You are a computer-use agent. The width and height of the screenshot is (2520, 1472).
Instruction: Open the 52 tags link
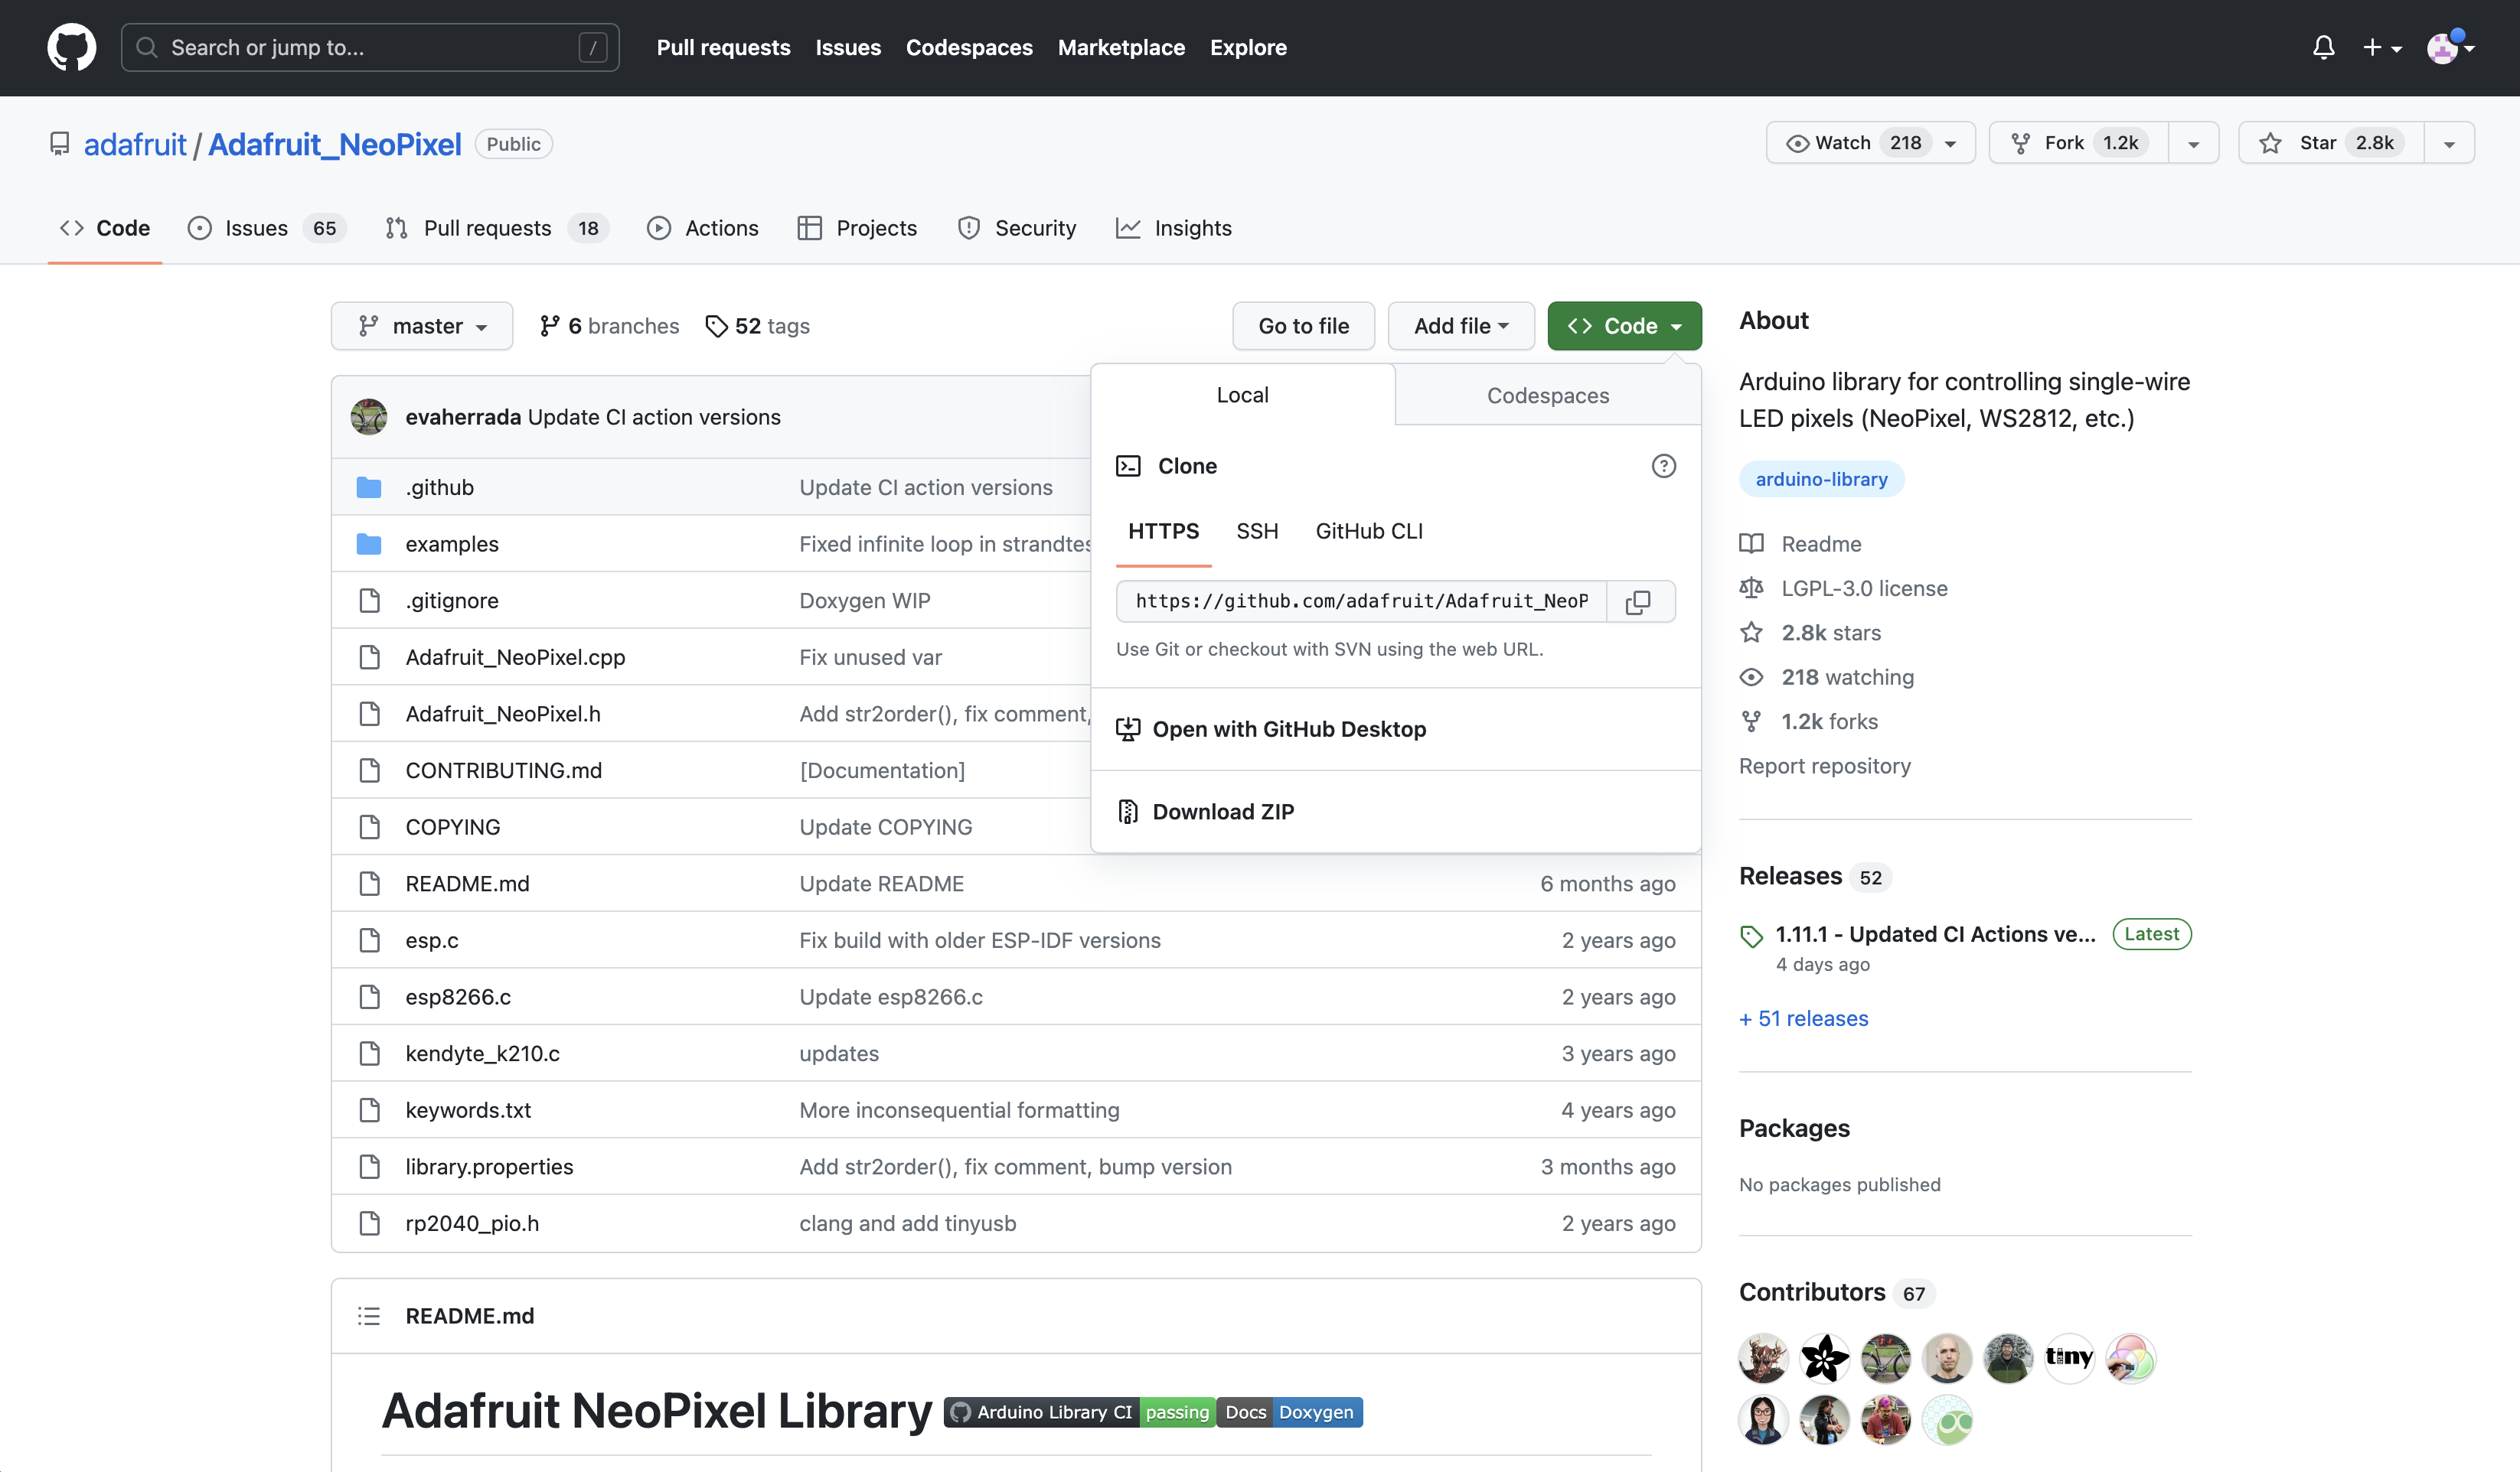757,326
